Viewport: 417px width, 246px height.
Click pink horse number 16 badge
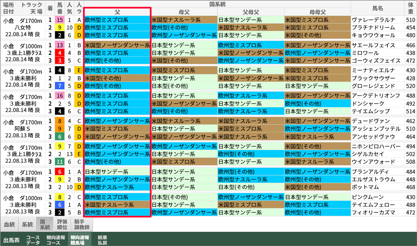click(x=60, y=96)
